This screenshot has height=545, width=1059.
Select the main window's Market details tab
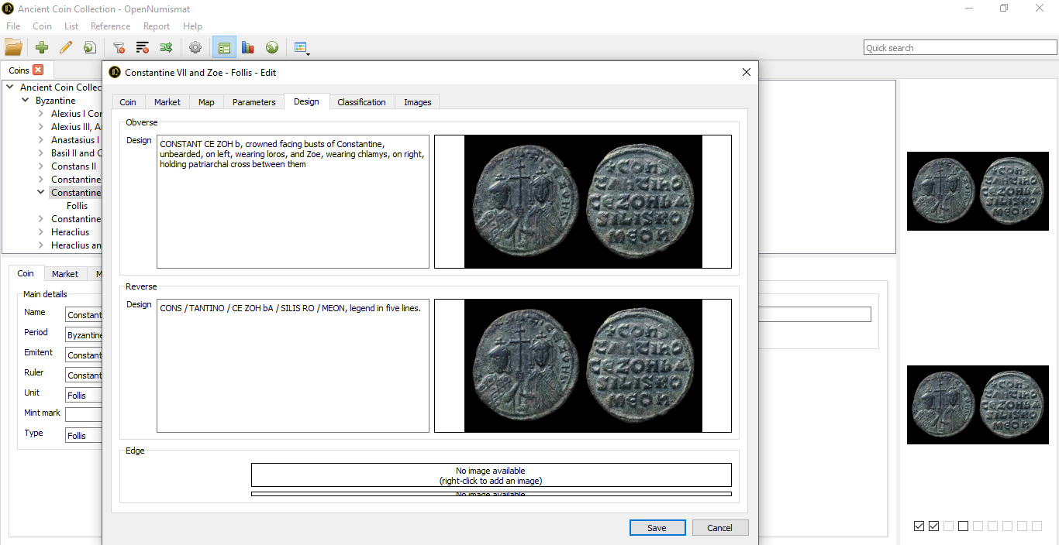pos(65,274)
